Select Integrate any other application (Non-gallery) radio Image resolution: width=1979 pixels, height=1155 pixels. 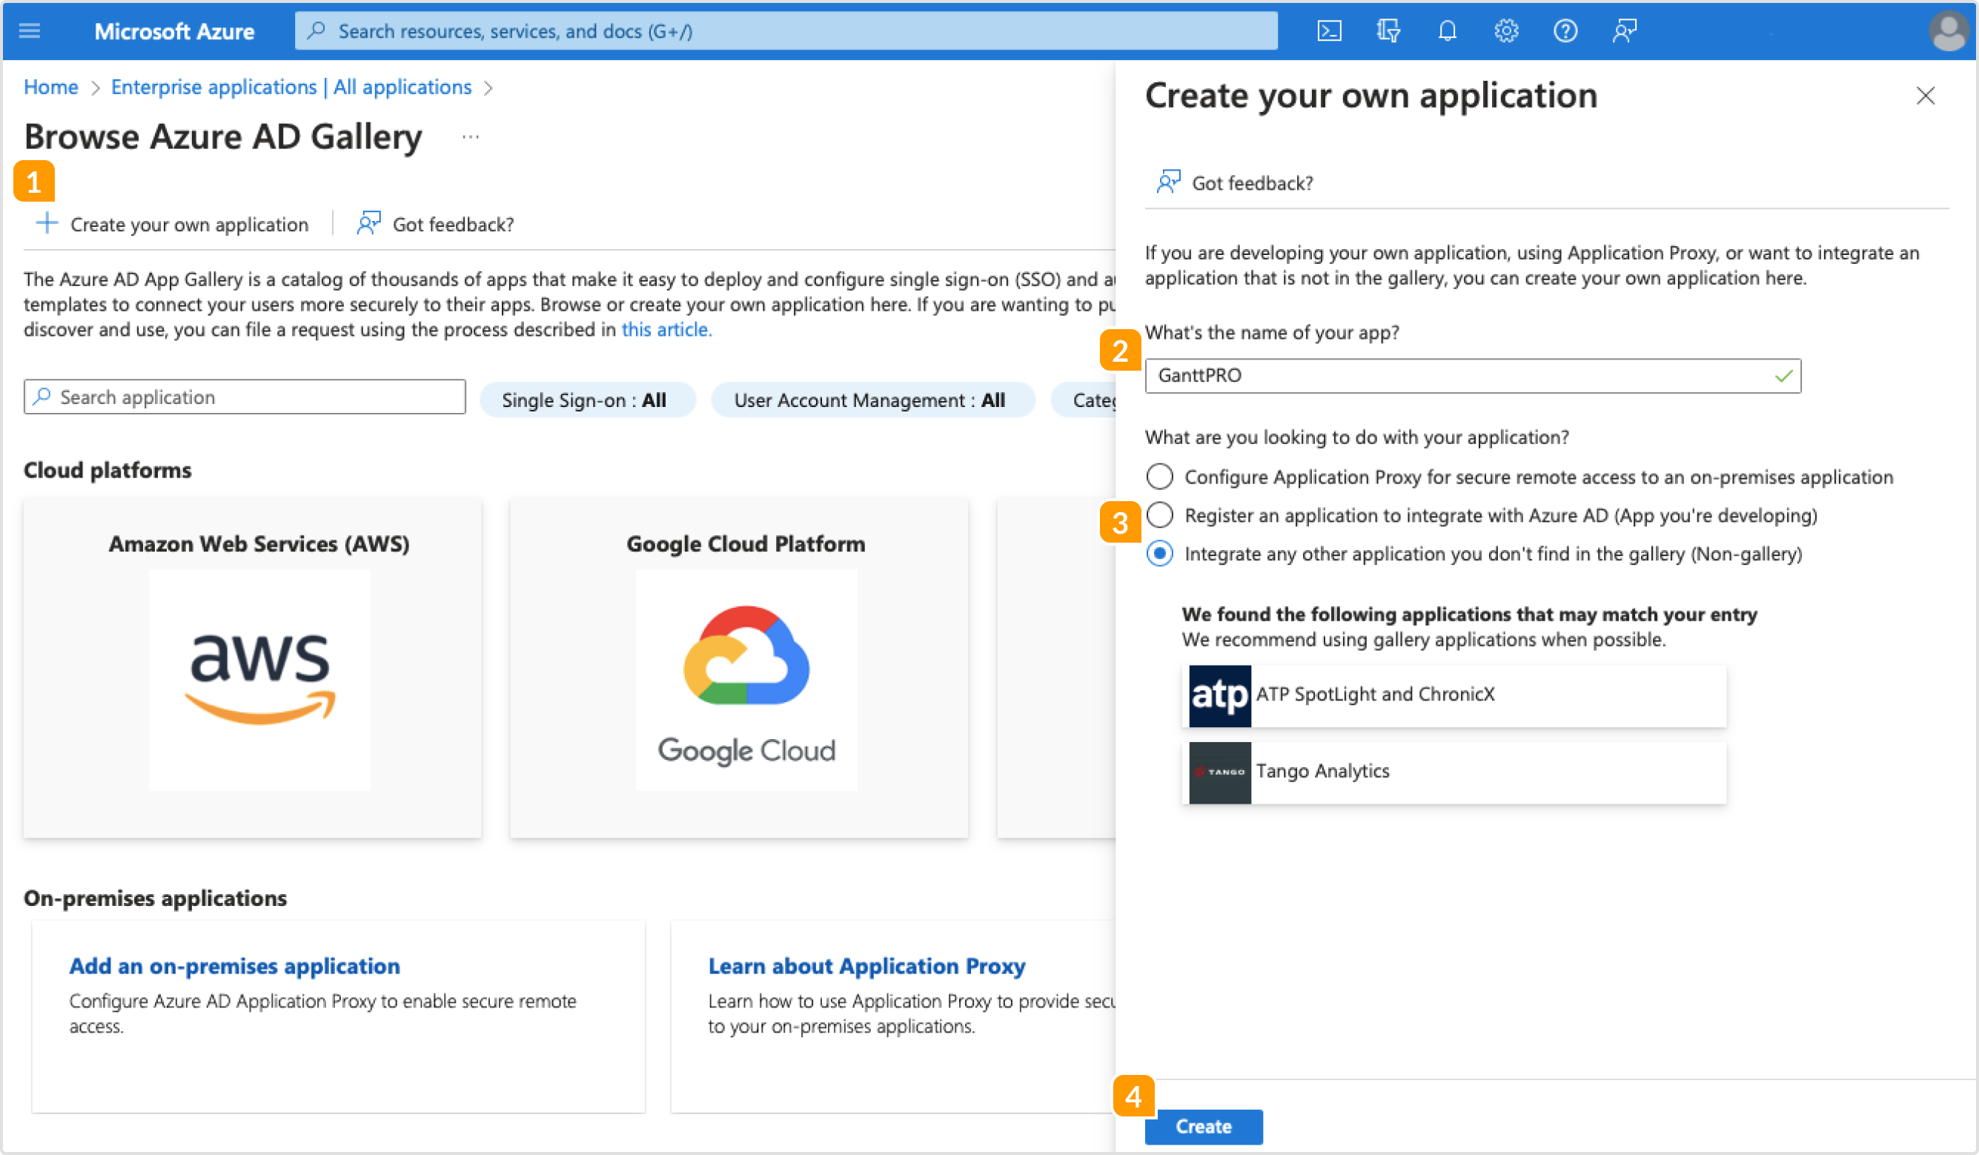pyautogui.click(x=1159, y=553)
